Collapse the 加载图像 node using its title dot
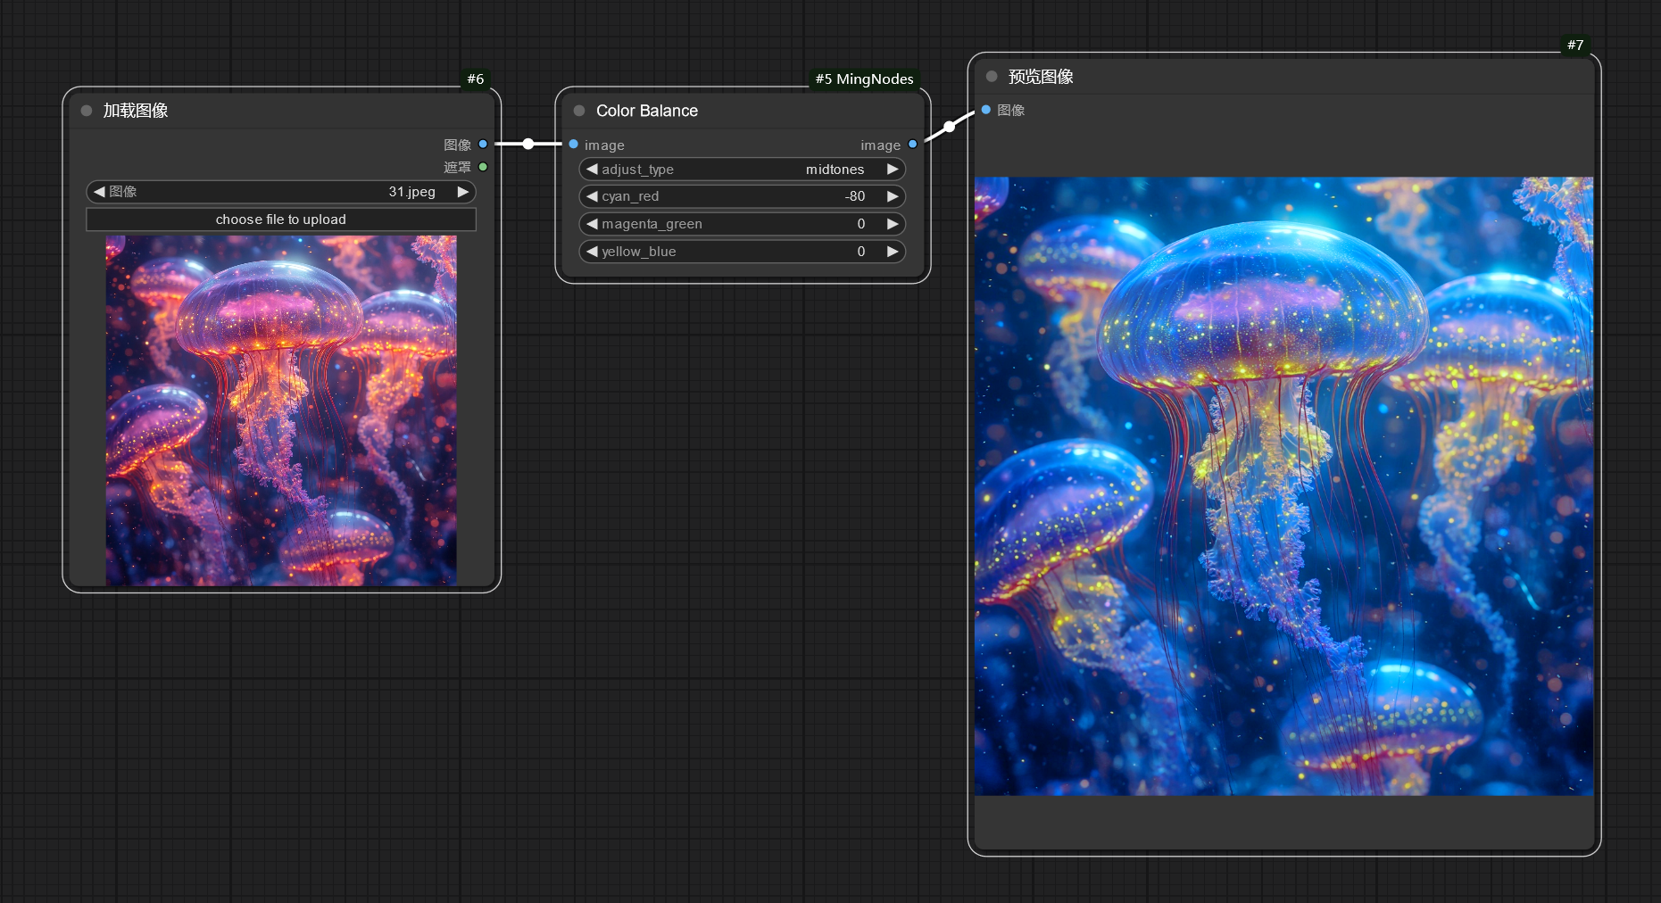 (87, 111)
